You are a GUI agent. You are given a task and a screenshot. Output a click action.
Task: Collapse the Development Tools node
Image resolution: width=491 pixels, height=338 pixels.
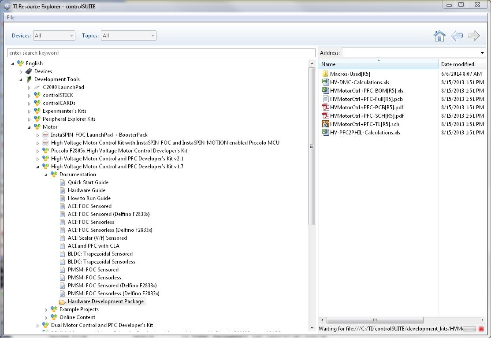pos(21,80)
